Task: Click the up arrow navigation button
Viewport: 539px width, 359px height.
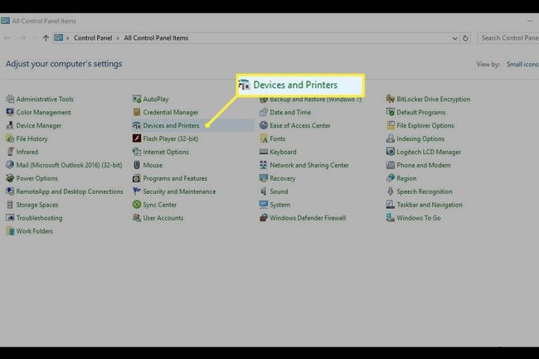Action: 45,38
